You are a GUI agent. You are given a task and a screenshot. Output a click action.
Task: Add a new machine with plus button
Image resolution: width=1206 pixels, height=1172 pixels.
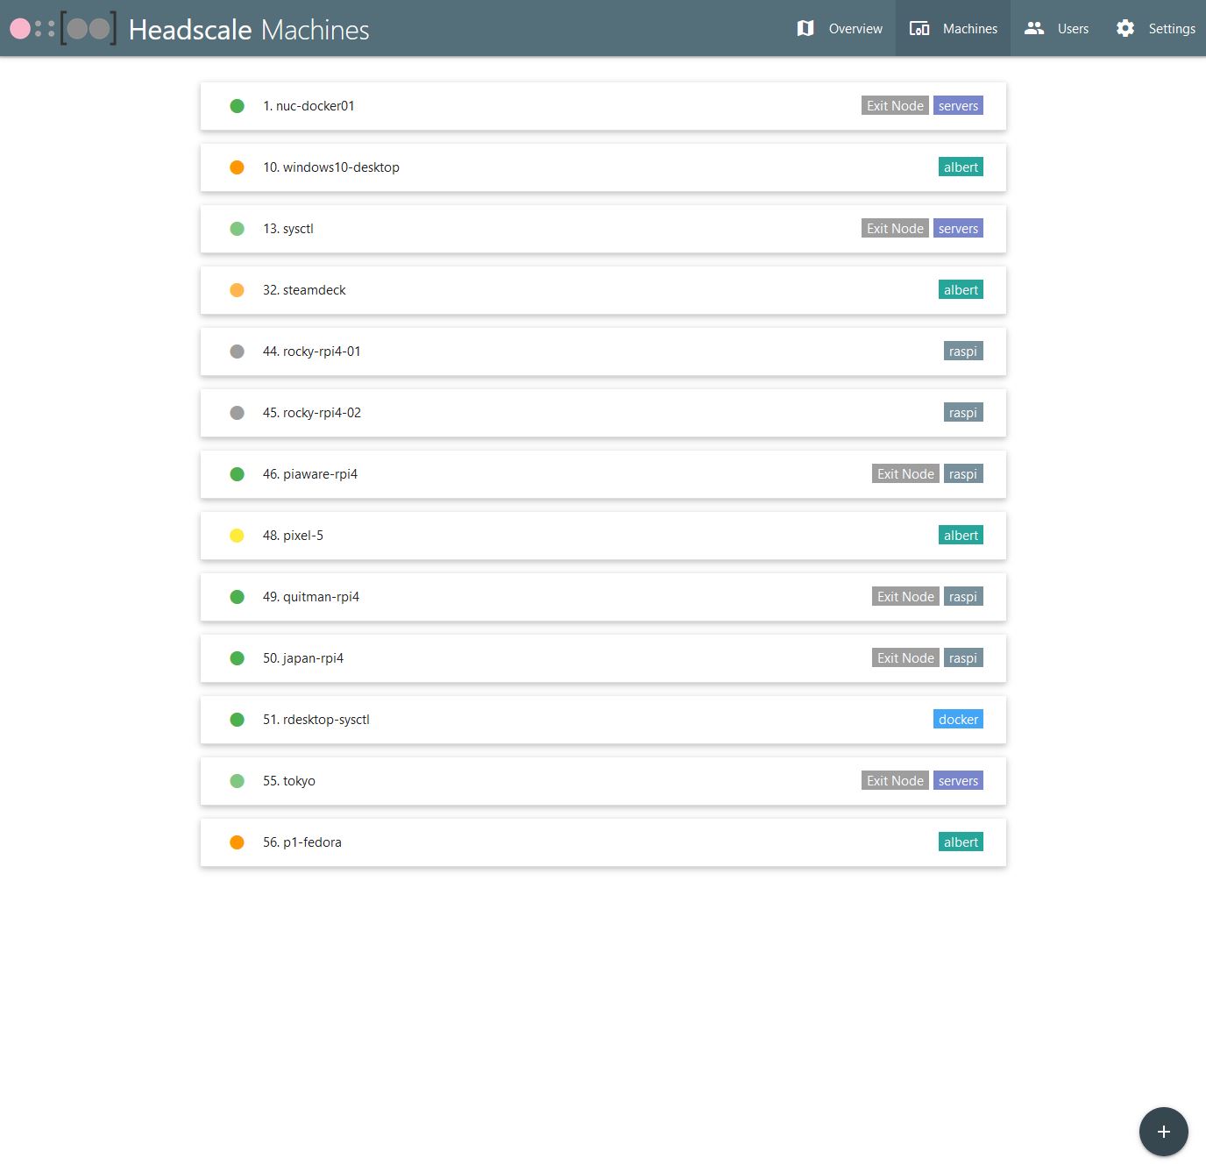tap(1164, 1132)
